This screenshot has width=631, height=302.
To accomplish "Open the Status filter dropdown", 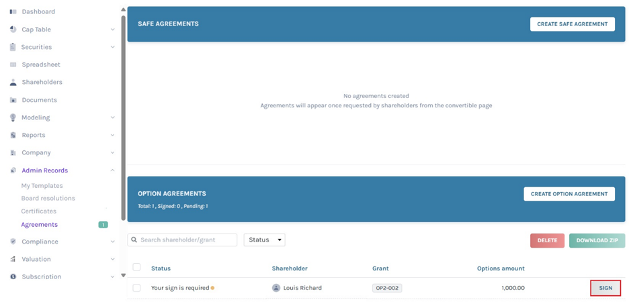I will tap(264, 240).
